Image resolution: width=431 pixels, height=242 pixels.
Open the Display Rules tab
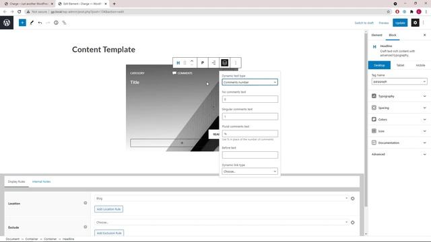tap(16, 182)
